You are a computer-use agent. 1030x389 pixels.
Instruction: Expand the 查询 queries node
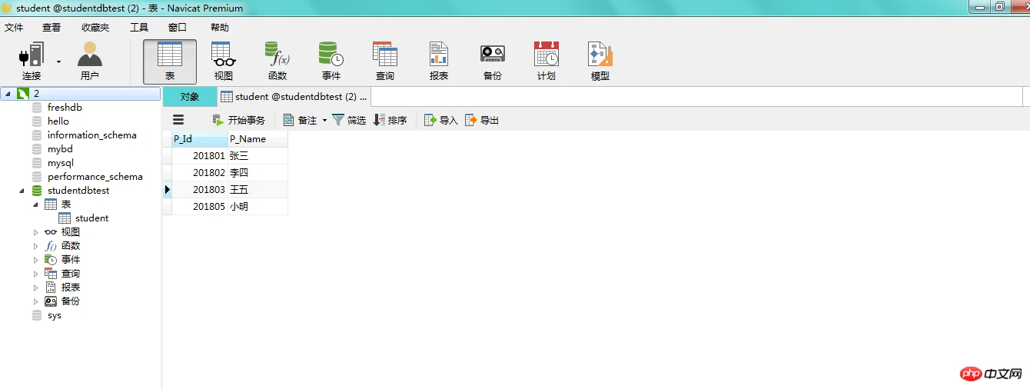[35, 274]
